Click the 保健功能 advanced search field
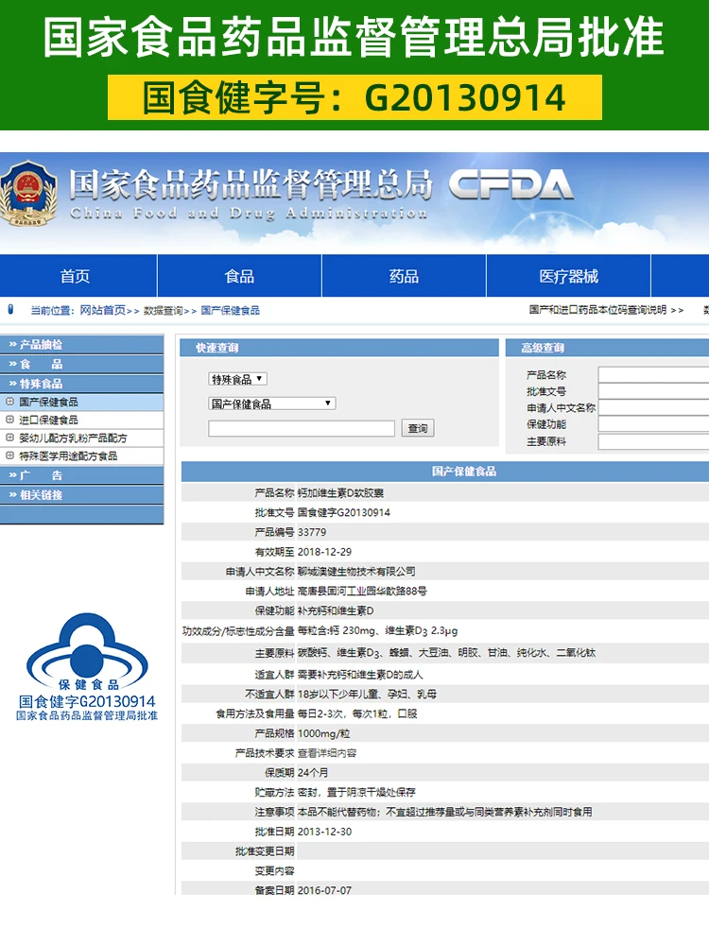Screen dimensions: 709x945 pos(653,424)
